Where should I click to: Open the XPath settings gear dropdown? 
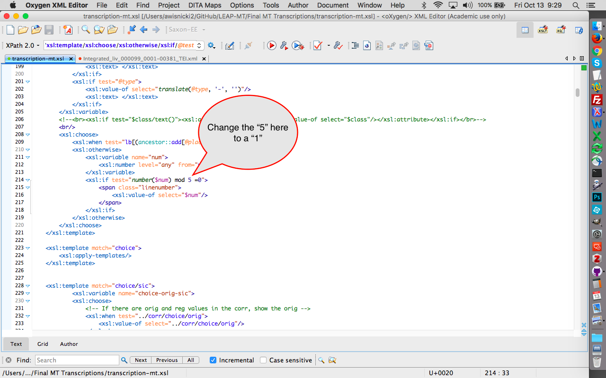click(x=212, y=46)
